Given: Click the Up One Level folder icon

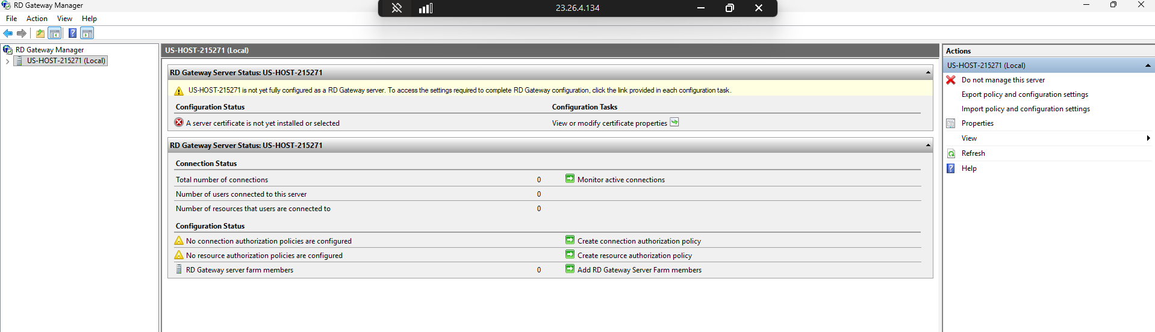Looking at the screenshot, I should tap(40, 33).
